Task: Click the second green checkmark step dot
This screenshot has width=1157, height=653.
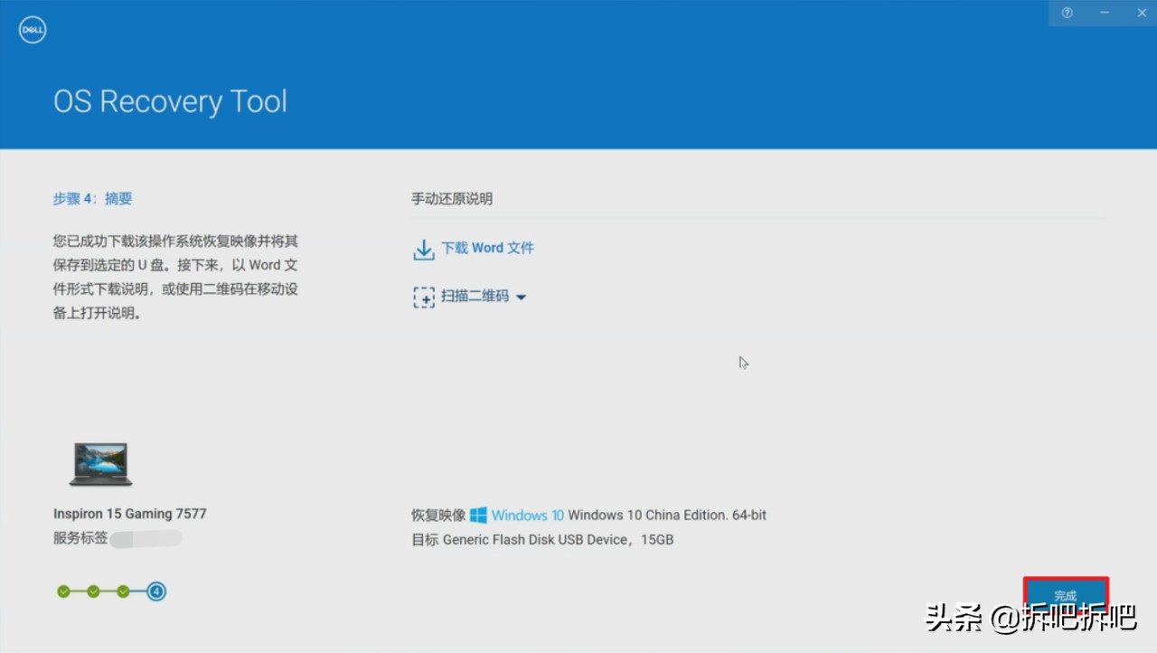Action: coord(93,591)
